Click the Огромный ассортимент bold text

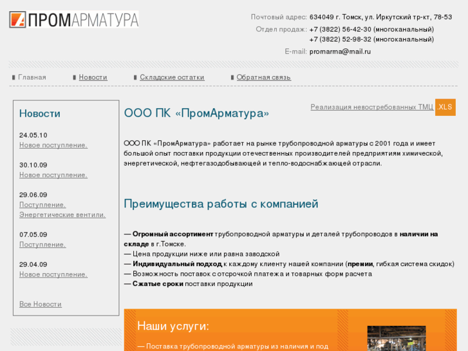coord(173,234)
